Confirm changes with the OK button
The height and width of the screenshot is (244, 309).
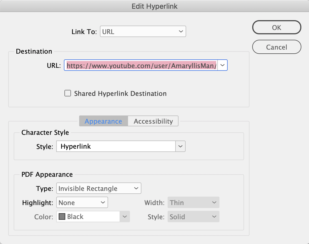coord(277,27)
